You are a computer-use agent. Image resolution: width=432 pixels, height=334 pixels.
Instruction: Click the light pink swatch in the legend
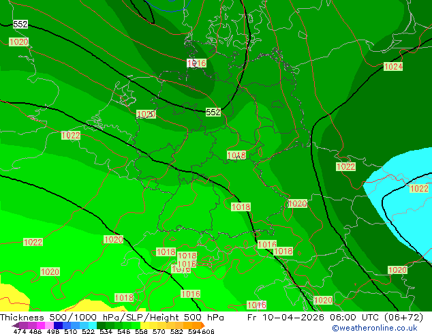(x=49, y=325)
